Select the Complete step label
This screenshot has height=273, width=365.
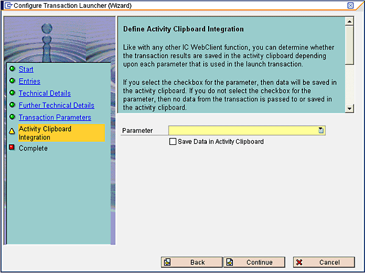tap(33, 148)
